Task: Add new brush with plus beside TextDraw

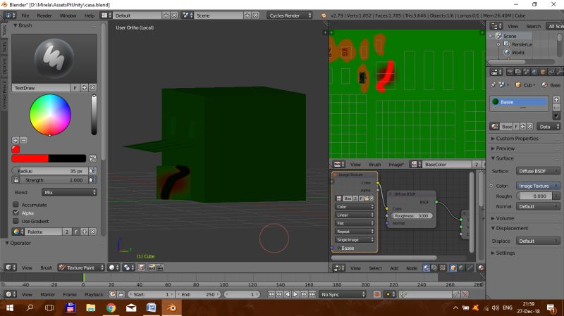Action: tap(84, 87)
